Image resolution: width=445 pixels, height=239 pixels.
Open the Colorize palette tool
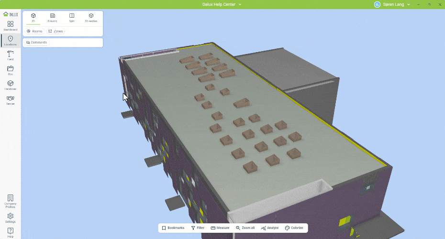tap(294, 228)
